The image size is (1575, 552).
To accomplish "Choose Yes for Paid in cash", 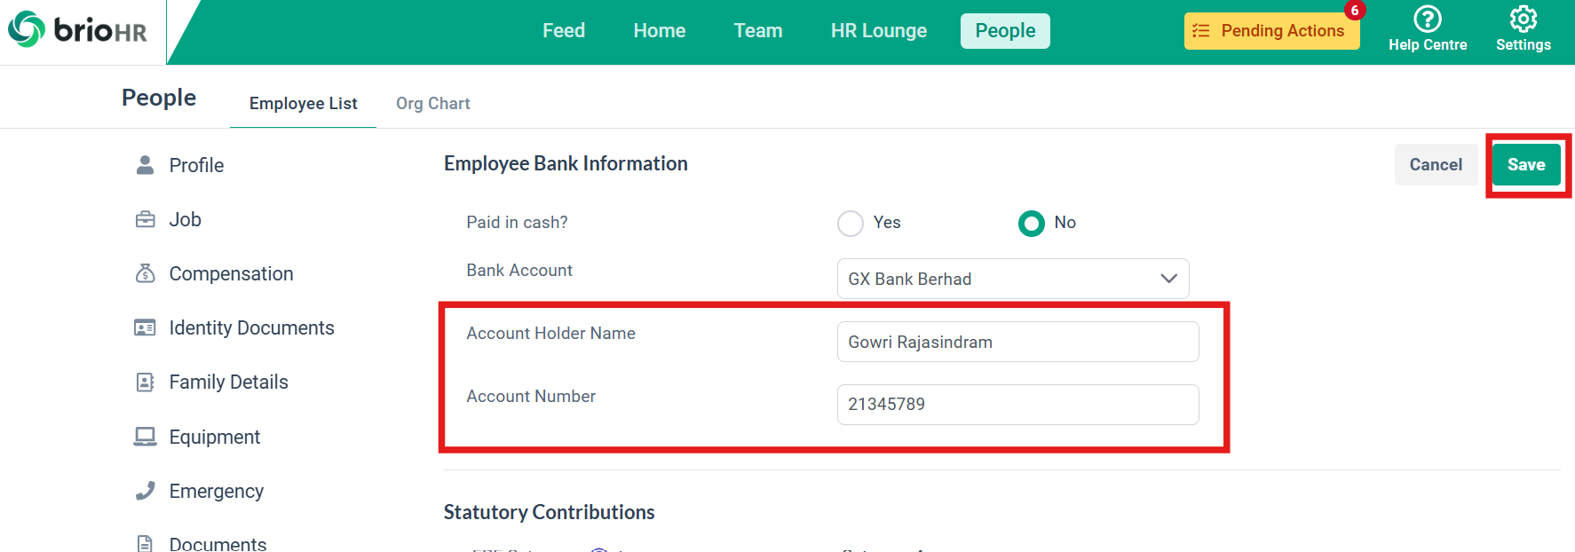I will pos(851,224).
